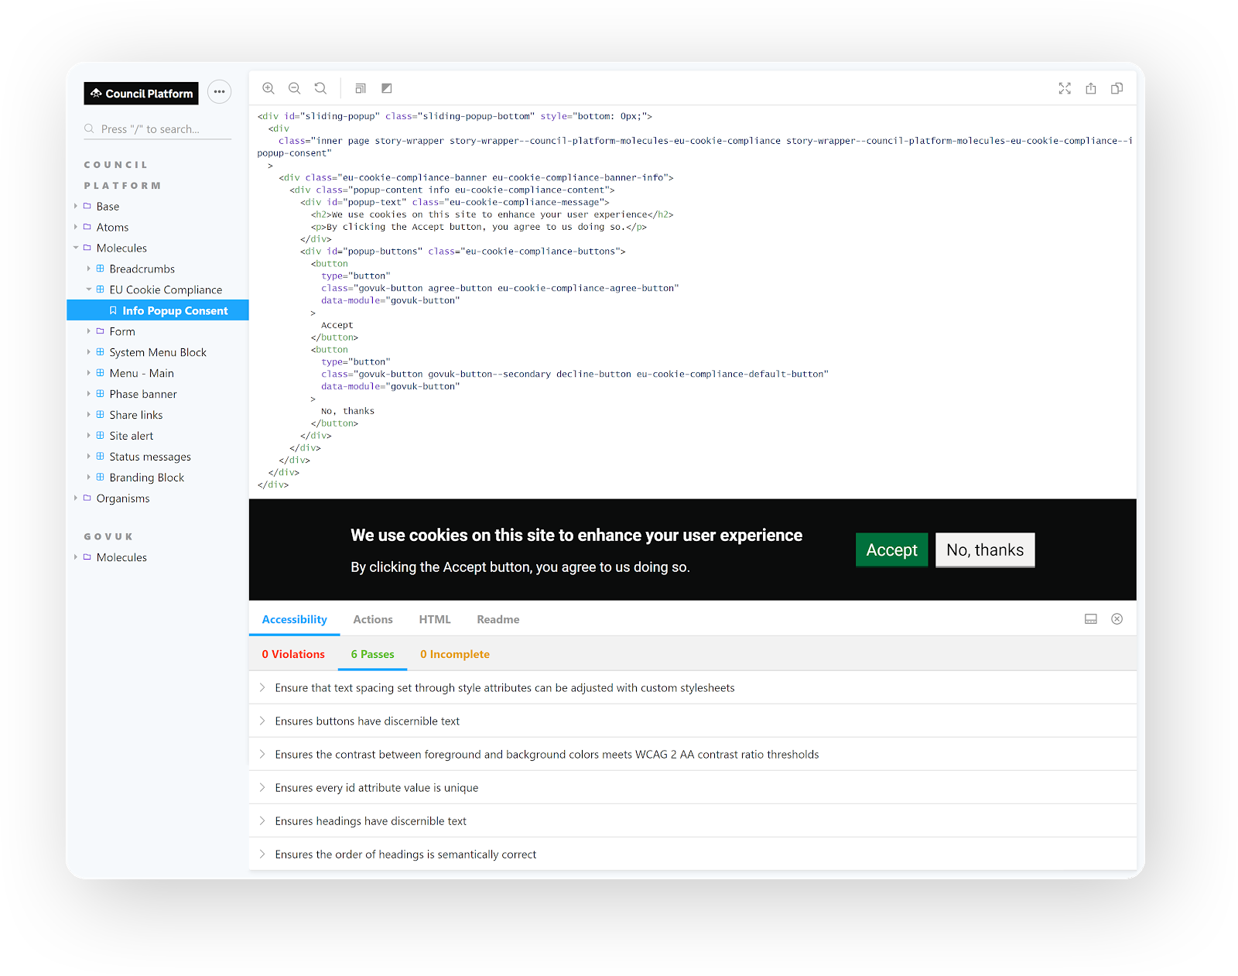Click the Council Platform logo
The image size is (1238, 976).
[141, 94]
